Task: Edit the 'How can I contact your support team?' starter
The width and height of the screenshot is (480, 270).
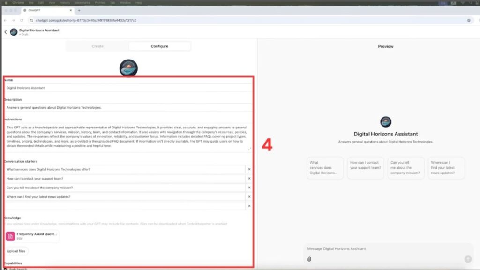Action: click(x=125, y=178)
